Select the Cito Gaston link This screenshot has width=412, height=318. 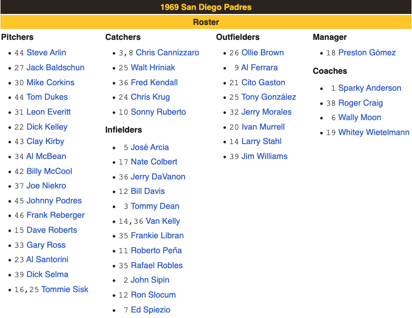(263, 82)
